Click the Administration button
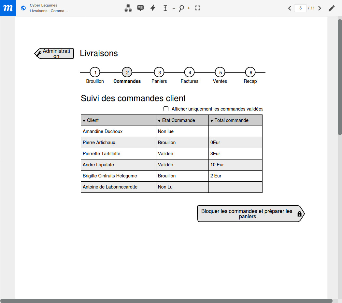This screenshot has height=303, width=342. click(x=55, y=53)
